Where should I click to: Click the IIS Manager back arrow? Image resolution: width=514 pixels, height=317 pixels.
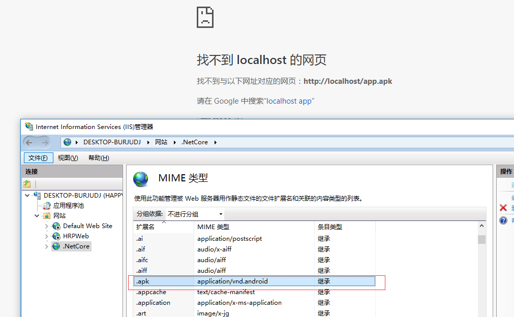pos(29,142)
